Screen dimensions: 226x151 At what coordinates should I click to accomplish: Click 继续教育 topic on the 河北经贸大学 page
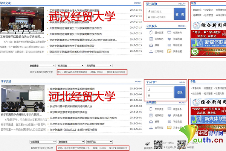click(x=197, y=94)
